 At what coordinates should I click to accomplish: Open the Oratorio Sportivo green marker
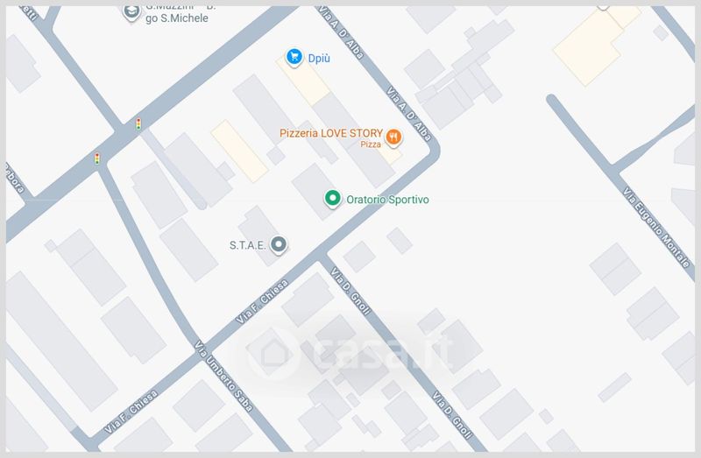(333, 199)
